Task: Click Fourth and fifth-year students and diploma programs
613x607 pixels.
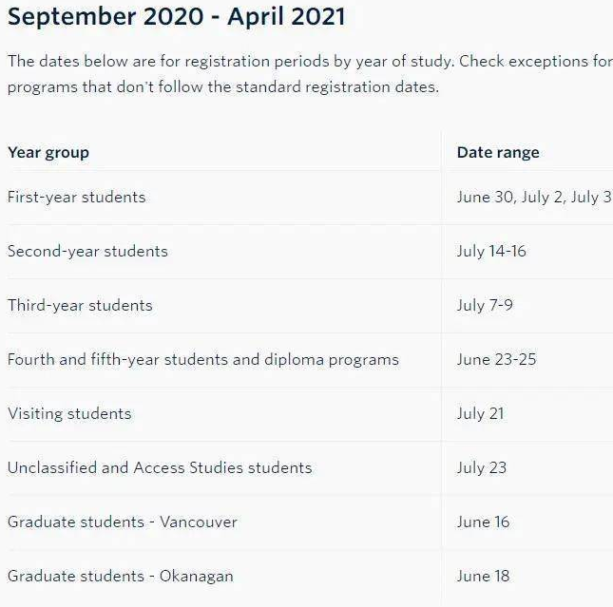Action: [x=203, y=360]
